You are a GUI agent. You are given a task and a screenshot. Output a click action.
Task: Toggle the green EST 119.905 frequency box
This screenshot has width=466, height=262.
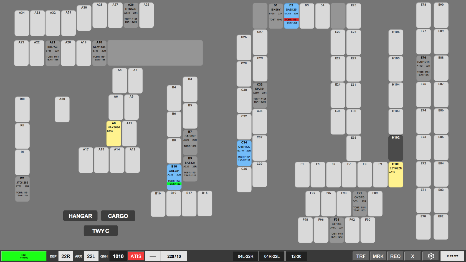(24, 256)
